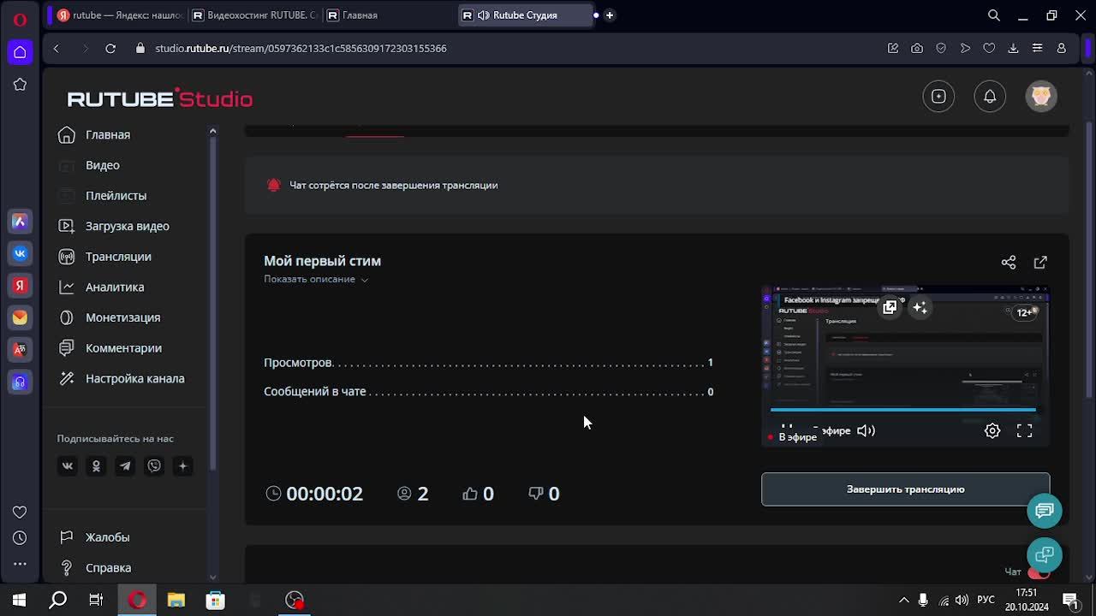The image size is (1096, 616).
Task: Share the stream via share icon
Action: (x=1009, y=263)
